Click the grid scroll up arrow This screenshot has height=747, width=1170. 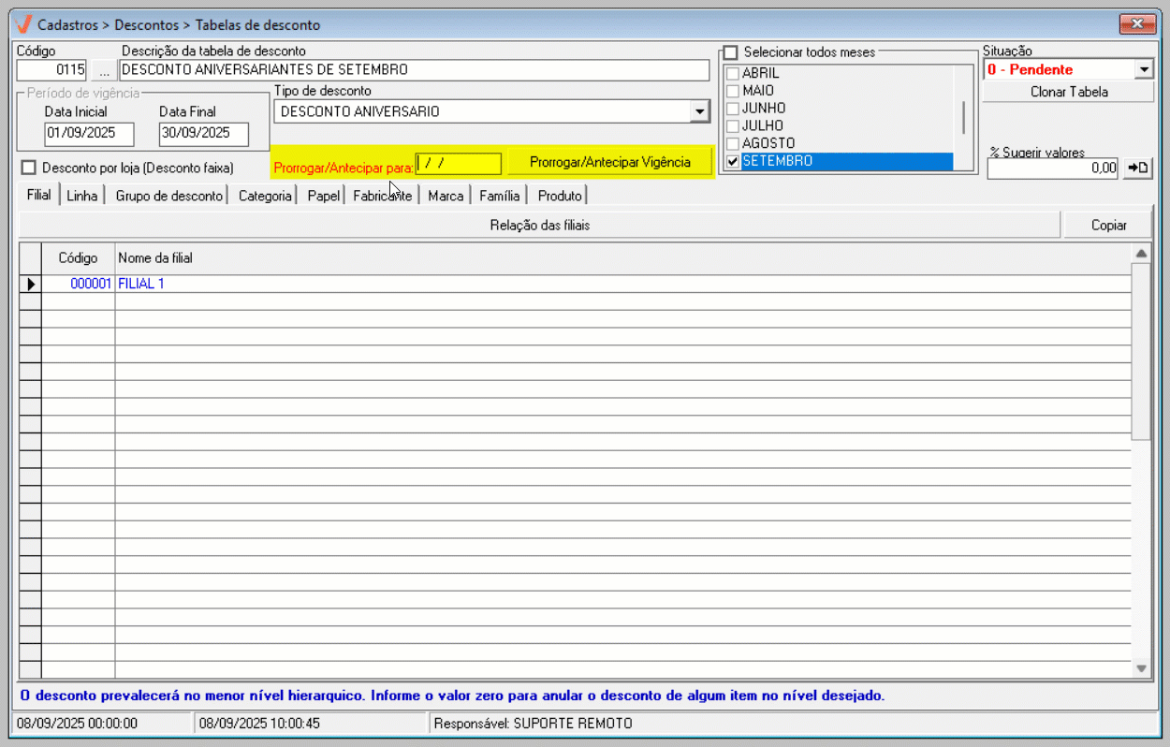pyautogui.click(x=1141, y=254)
